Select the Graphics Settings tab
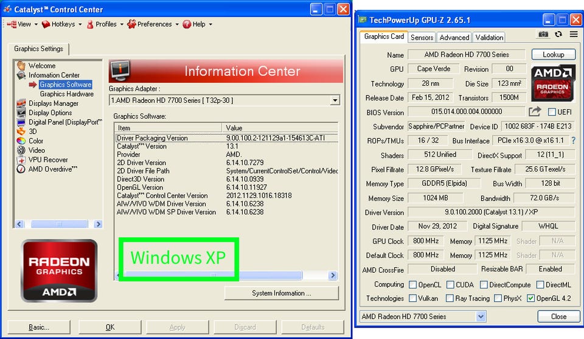 pyautogui.click(x=39, y=49)
